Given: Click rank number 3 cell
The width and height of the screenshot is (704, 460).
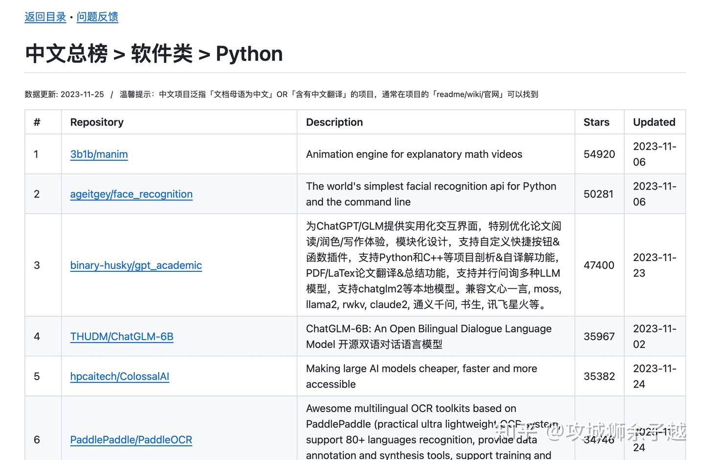Looking at the screenshot, I should pos(43,265).
